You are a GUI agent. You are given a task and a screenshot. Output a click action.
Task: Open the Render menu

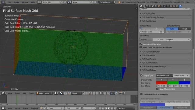(16, 2)
